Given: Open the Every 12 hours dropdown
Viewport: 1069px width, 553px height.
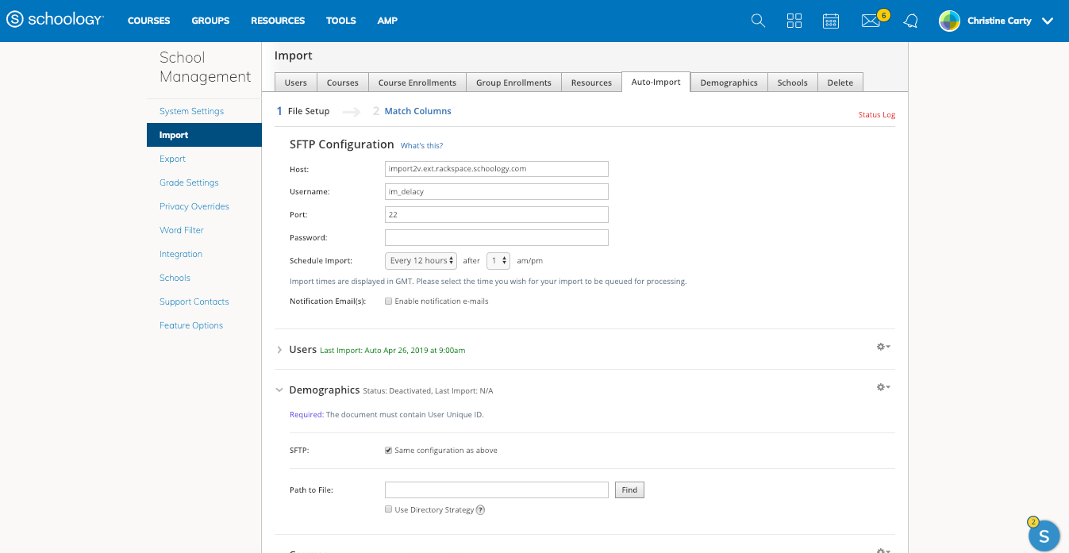Looking at the screenshot, I should pos(421,260).
